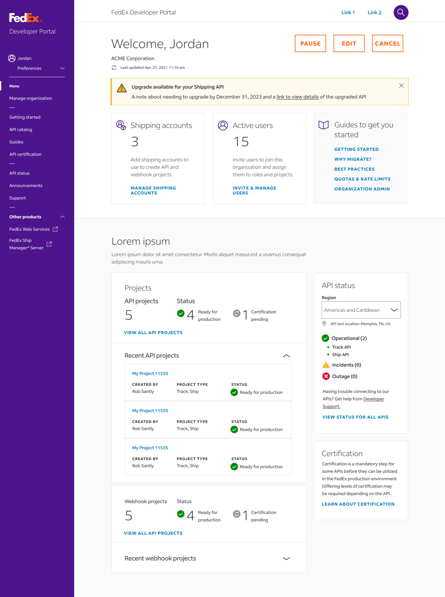Open Link 1 in the header
445x597 pixels.
pyautogui.click(x=348, y=13)
